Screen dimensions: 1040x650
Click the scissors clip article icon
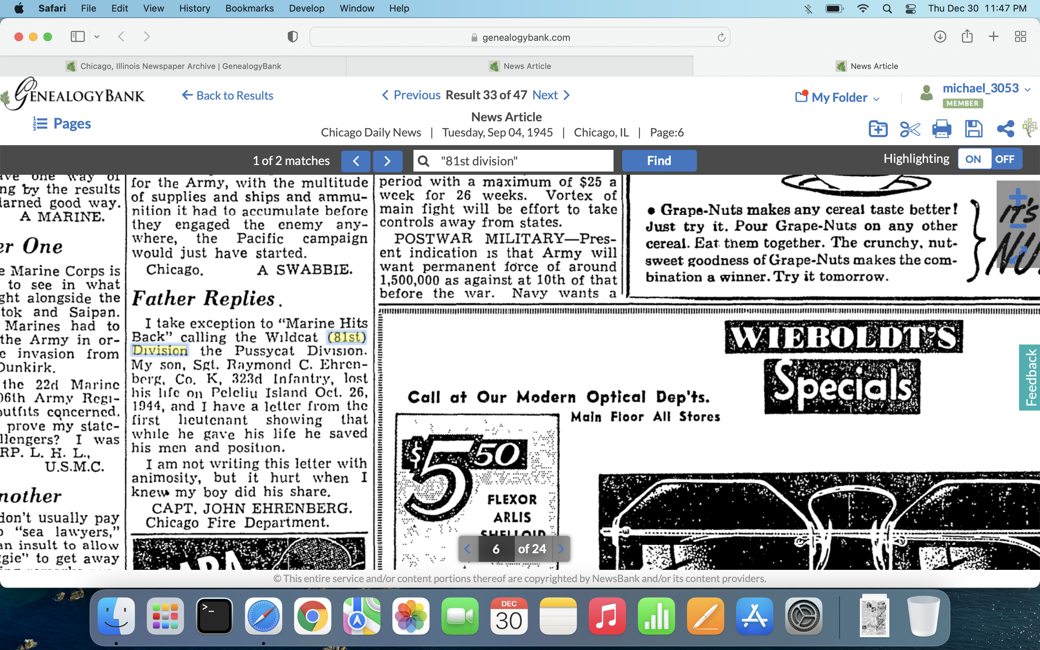click(909, 129)
